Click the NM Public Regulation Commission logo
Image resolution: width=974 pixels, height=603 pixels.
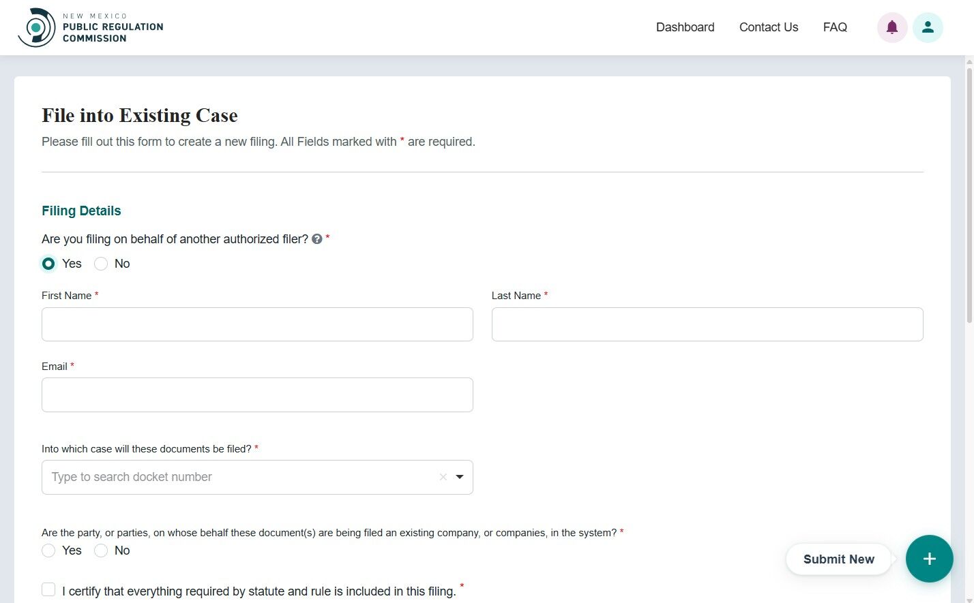coord(91,27)
